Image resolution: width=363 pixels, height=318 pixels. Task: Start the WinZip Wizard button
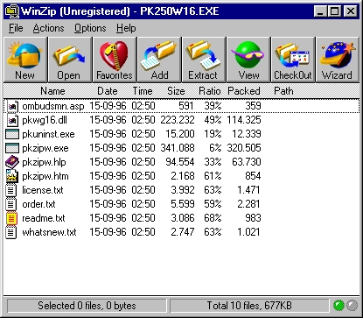click(338, 60)
